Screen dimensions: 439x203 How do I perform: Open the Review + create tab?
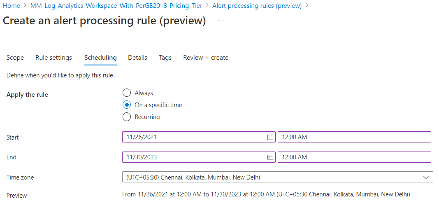pyautogui.click(x=206, y=58)
